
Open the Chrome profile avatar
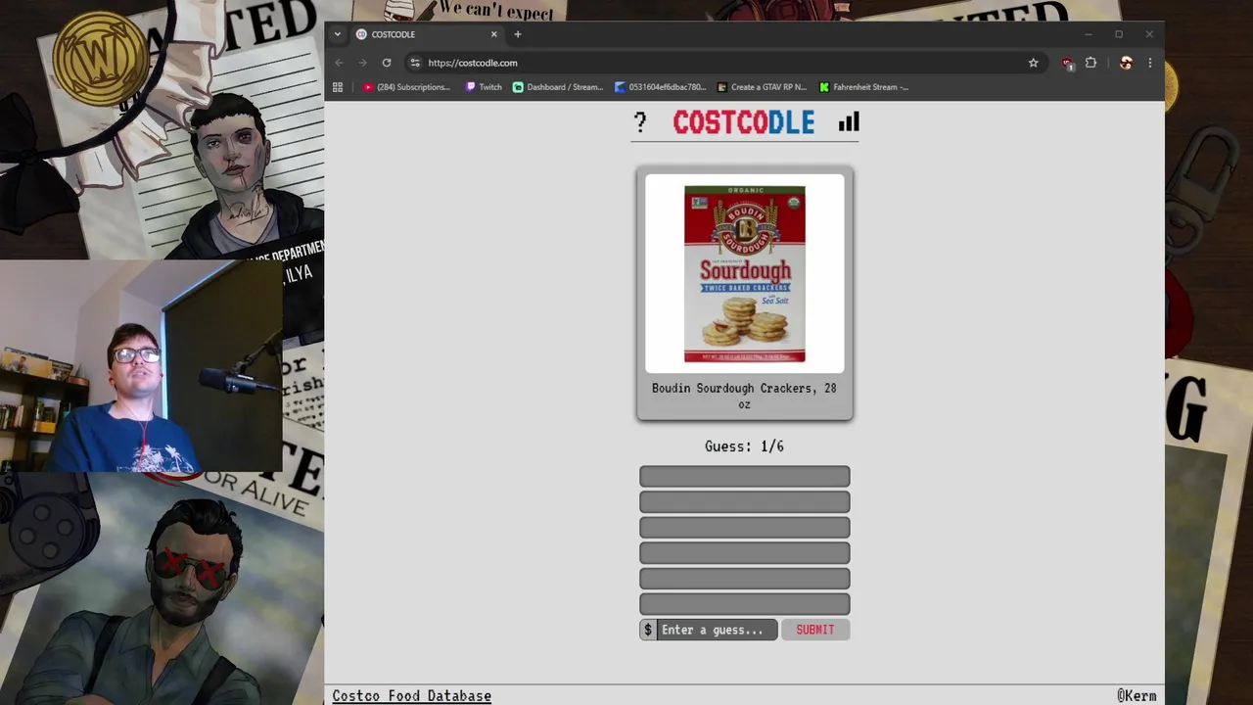point(1126,63)
